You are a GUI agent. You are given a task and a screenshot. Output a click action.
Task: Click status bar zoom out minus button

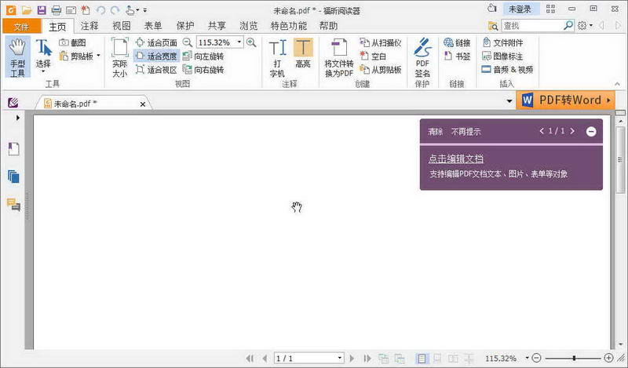[537, 358]
